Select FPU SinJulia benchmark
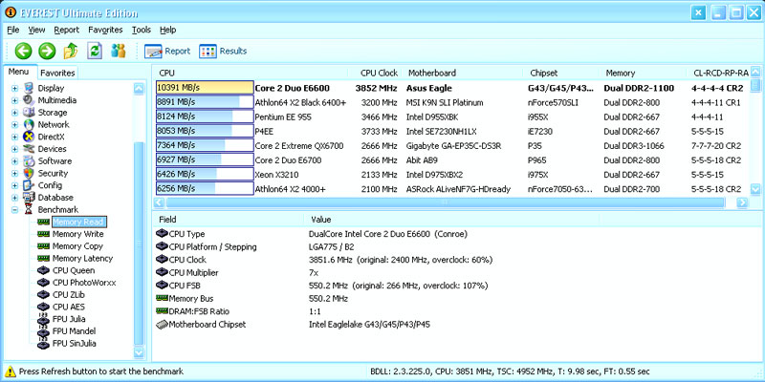This screenshot has width=765, height=382. (75, 344)
